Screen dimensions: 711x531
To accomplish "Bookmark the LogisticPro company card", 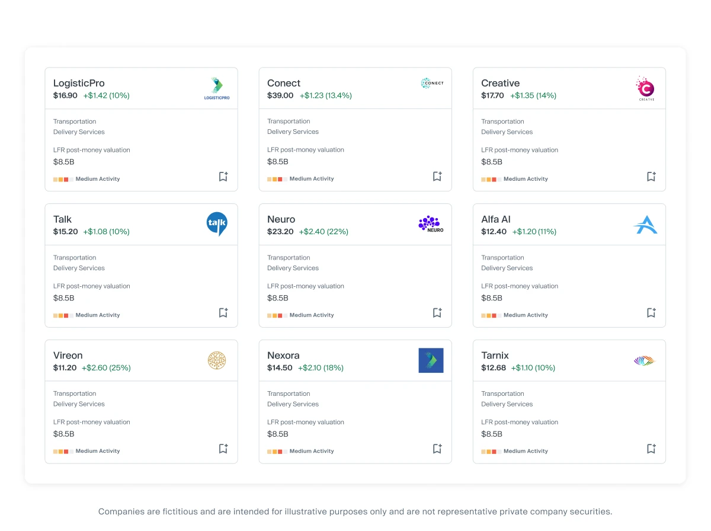I will pos(223,177).
